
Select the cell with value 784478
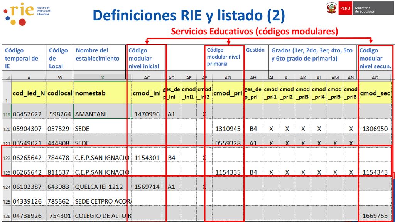60,155
